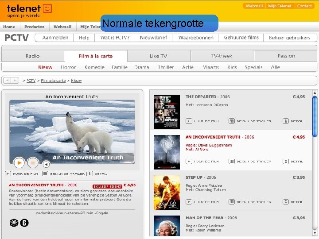Viewport: 319px width, 239px height.
Task: Open Webmail in main navigation bar
Action: pyautogui.click(x=62, y=27)
